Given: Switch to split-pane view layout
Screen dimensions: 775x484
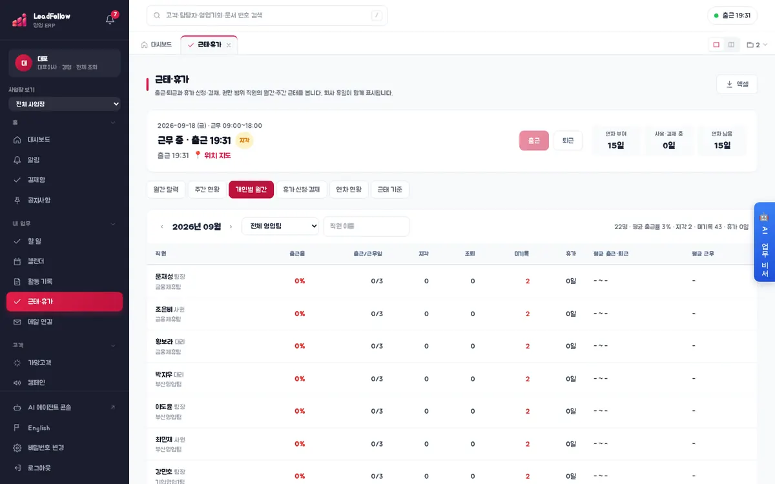Looking at the screenshot, I should click(731, 45).
